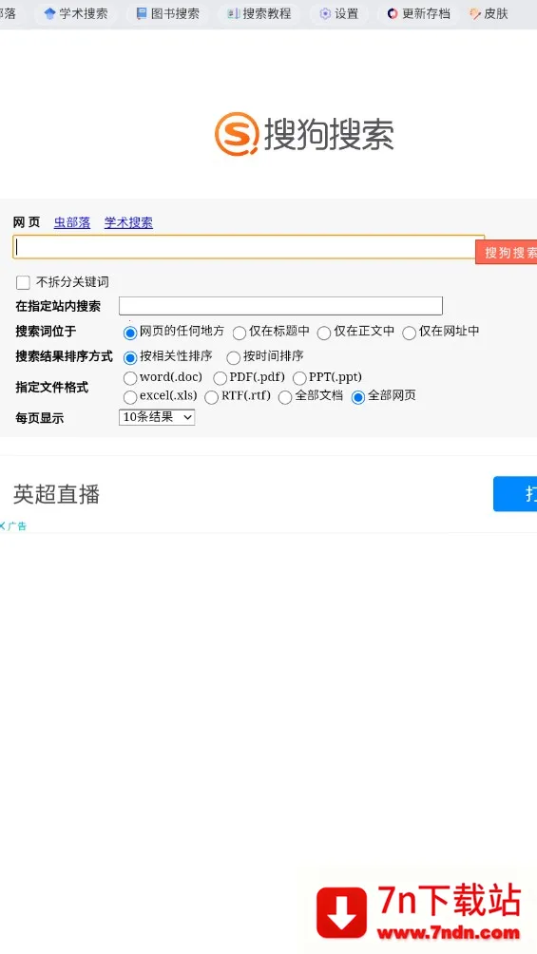Screen dimensions: 537x954
Task: Enable the 不拆分关键词 checkbox
Action: [x=23, y=282]
